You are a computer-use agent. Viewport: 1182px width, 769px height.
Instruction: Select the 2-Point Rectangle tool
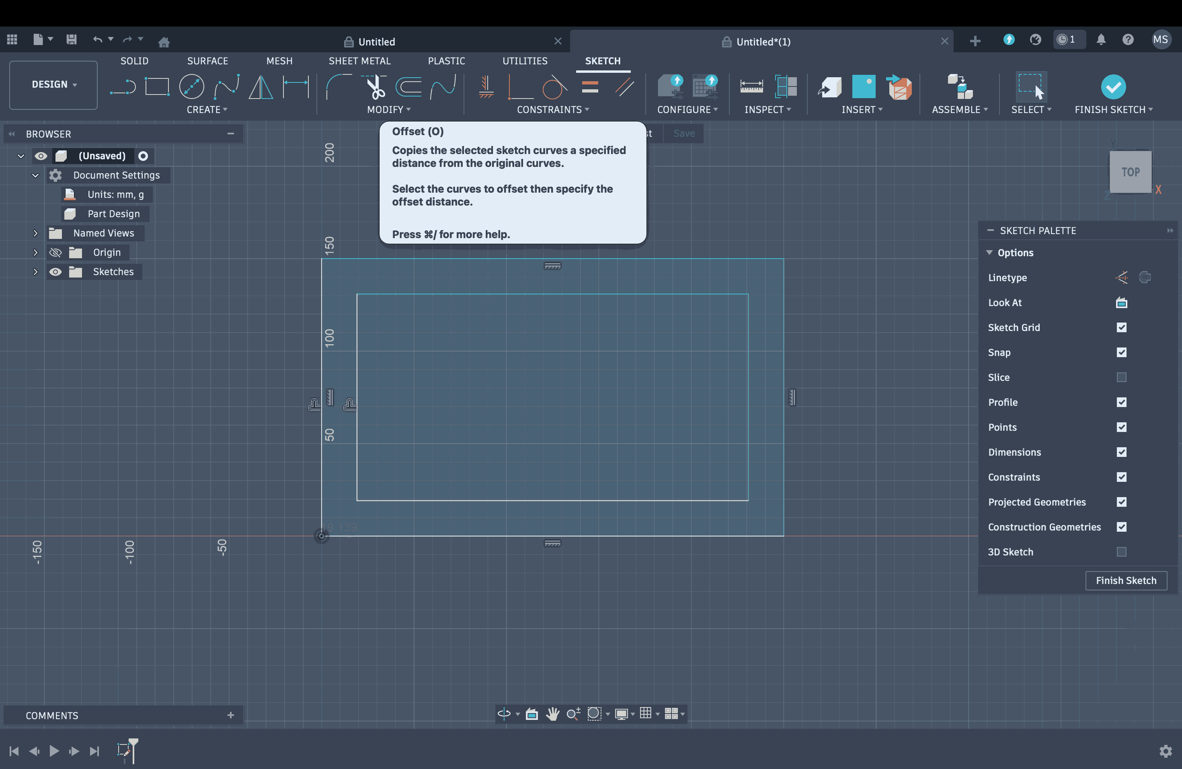(157, 87)
